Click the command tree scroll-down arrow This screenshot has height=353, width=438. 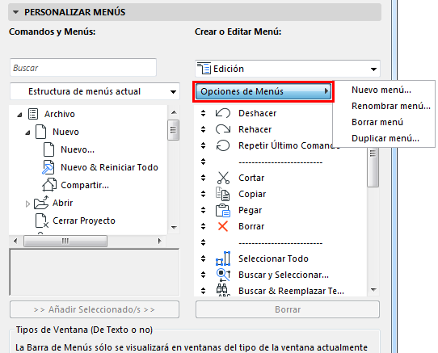pyautogui.click(x=174, y=227)
